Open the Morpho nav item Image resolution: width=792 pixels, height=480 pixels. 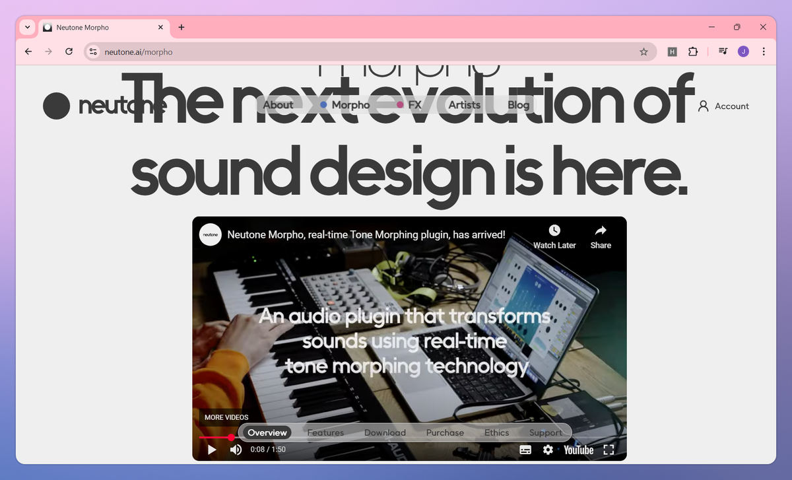pos(345,105)
